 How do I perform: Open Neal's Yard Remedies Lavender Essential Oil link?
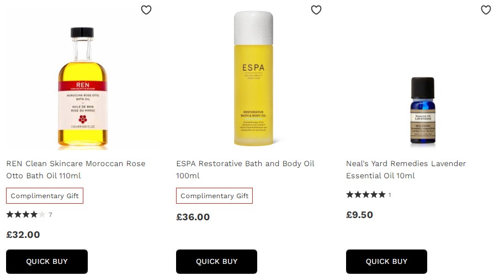pyautogui.click(x=406, y=169)
